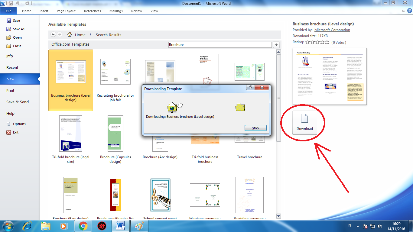
Task: Close the Downloading Template dialog
Action: [x=262, y=88]
